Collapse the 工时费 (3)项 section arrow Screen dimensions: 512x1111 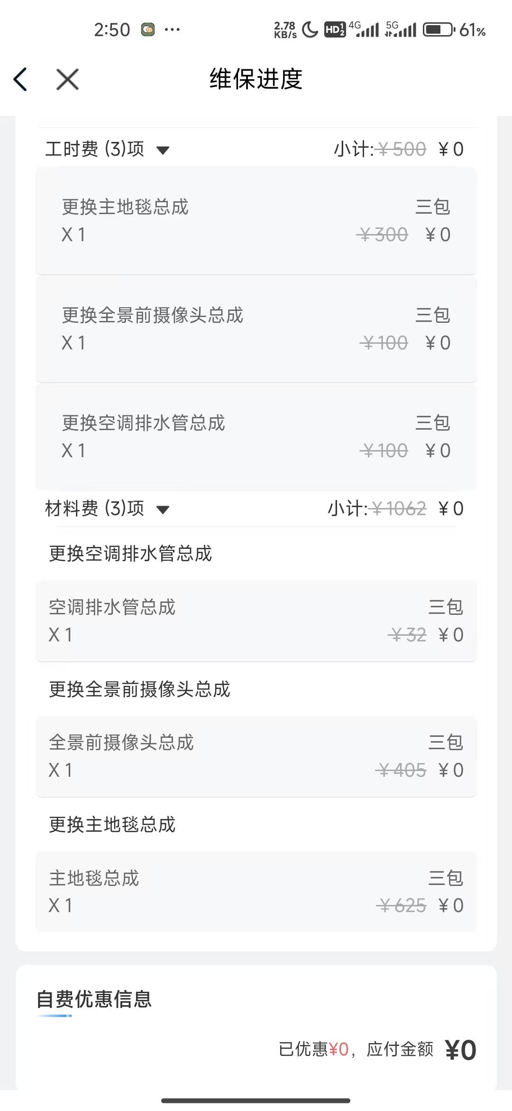(x=163, y=151)
